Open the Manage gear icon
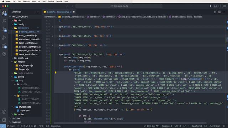The width and height of the screenshot is (228, 128). pos(4,120)
